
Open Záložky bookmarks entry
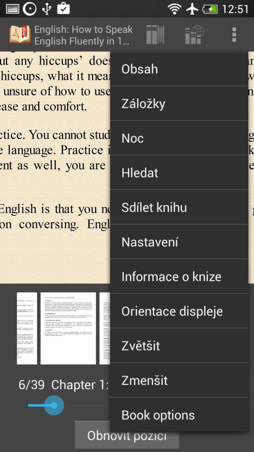point(179,103)
